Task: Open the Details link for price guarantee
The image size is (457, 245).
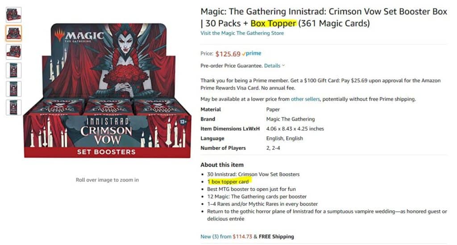Action: coord(272,66)
